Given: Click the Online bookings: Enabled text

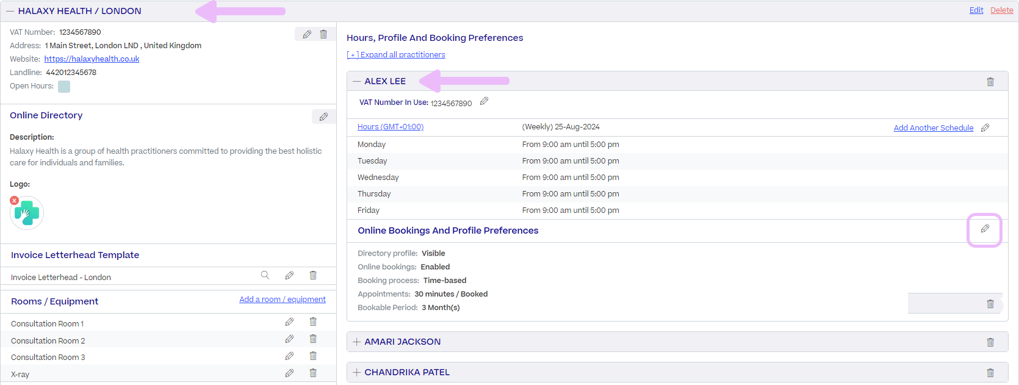Looking at the screenshot, I should 404,267.
